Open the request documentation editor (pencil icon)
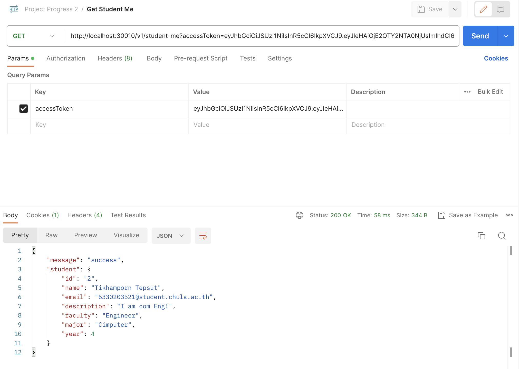The width and height of the screenshot is (520, 369). point(484,9)
